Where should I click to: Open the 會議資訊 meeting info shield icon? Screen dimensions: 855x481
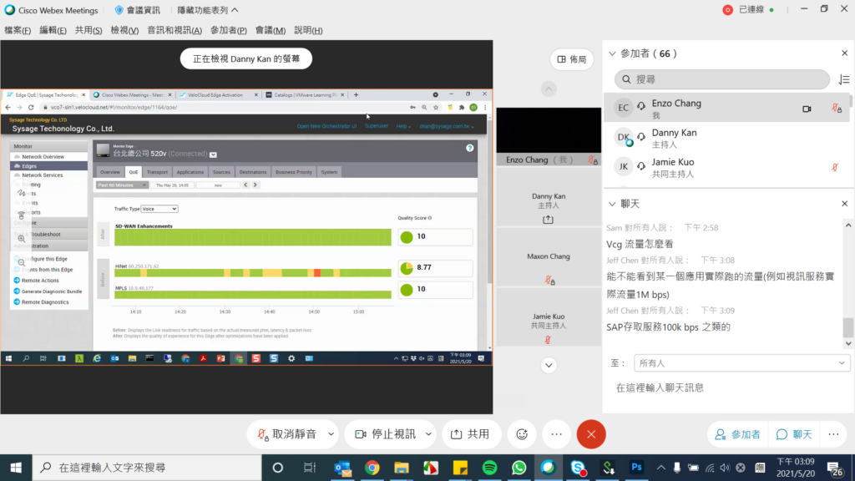point(119,10)
